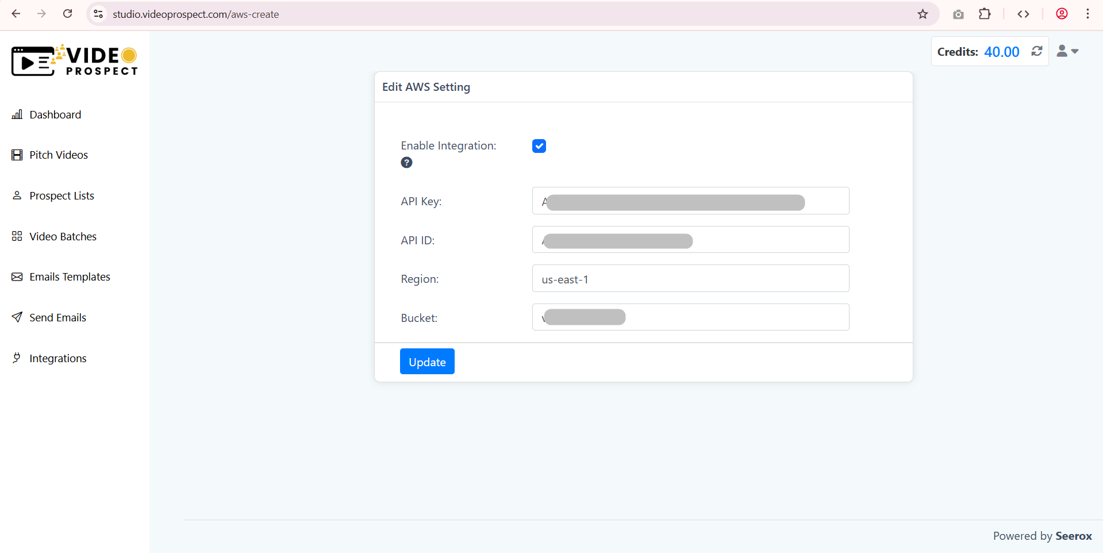1103x553 pixels.
Task: Click the Enable Integration help icon
Action: [x=406, y=163]
